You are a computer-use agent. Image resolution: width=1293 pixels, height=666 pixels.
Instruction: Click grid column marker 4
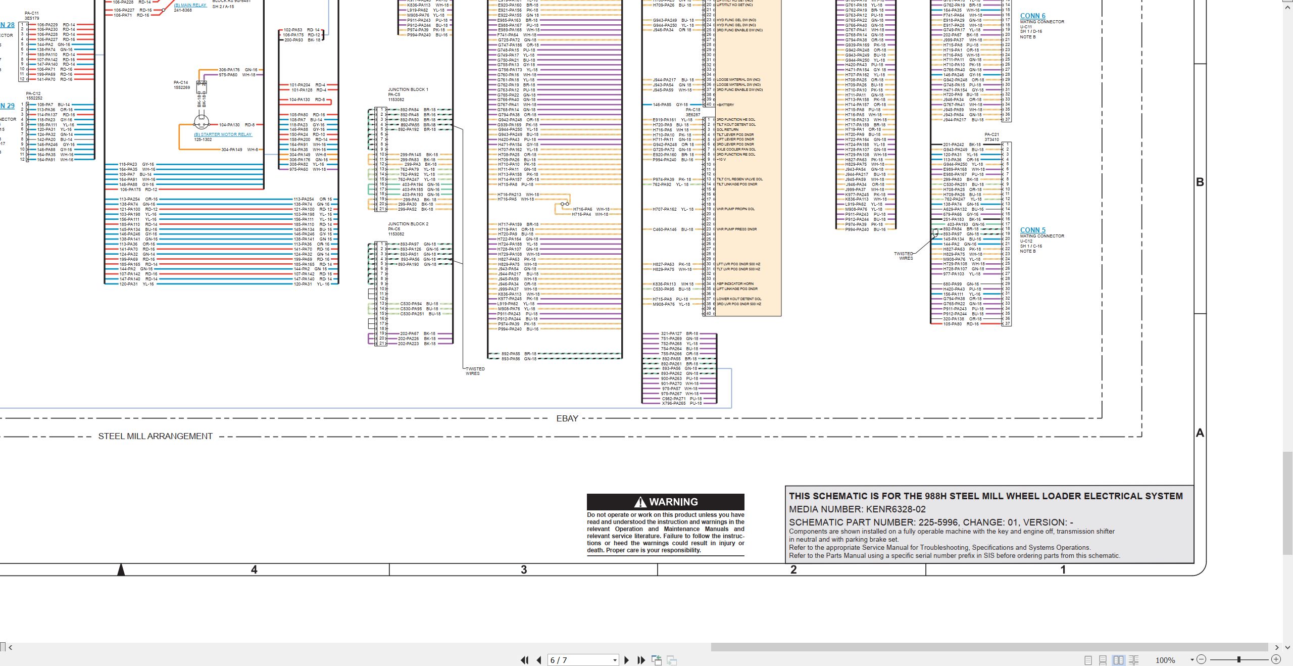254,569
